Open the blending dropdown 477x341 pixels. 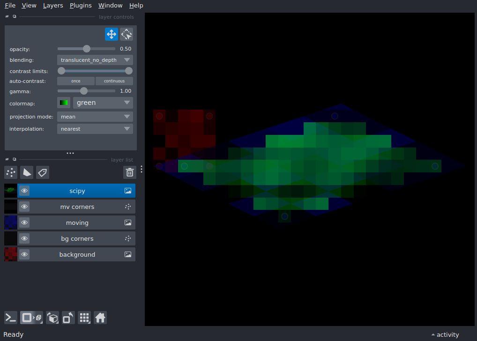coord(95,59)
